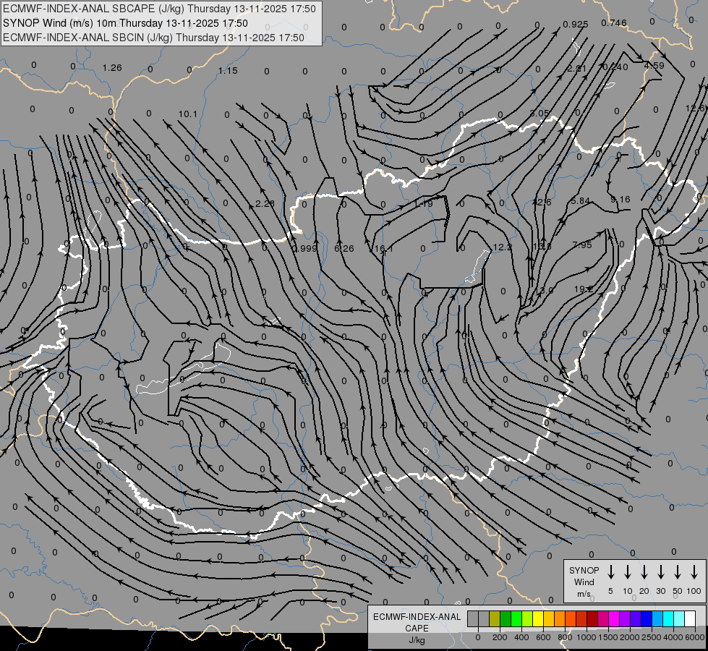Click the 1500 tick label on the CAPE scale
The image size is (708, 651).
(x=607, y=637)
